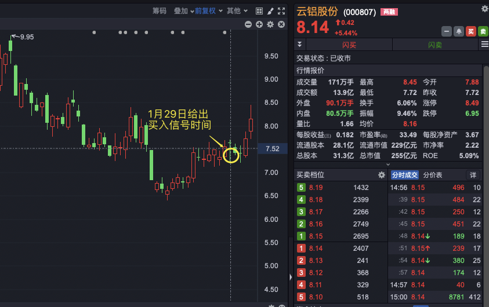
Task: Click the 涨停 value 8.49
Action: 472,103
